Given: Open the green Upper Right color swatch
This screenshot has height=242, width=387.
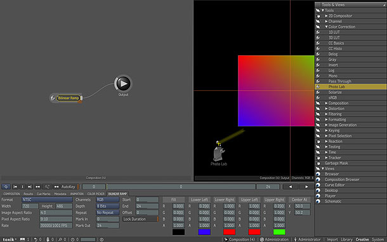Looking at the screenshot, I should tap(279, 232).
